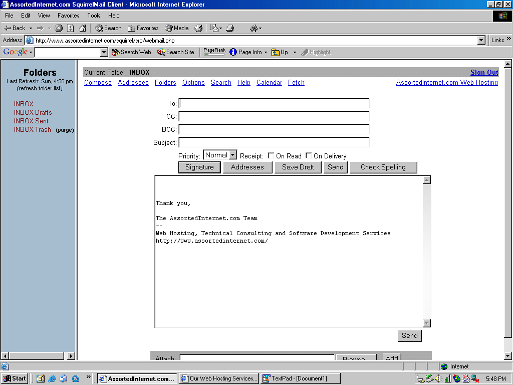Open the Media pane from the toolbar
This screenshot has width=513, height=385.
click(x=177, y=28)
